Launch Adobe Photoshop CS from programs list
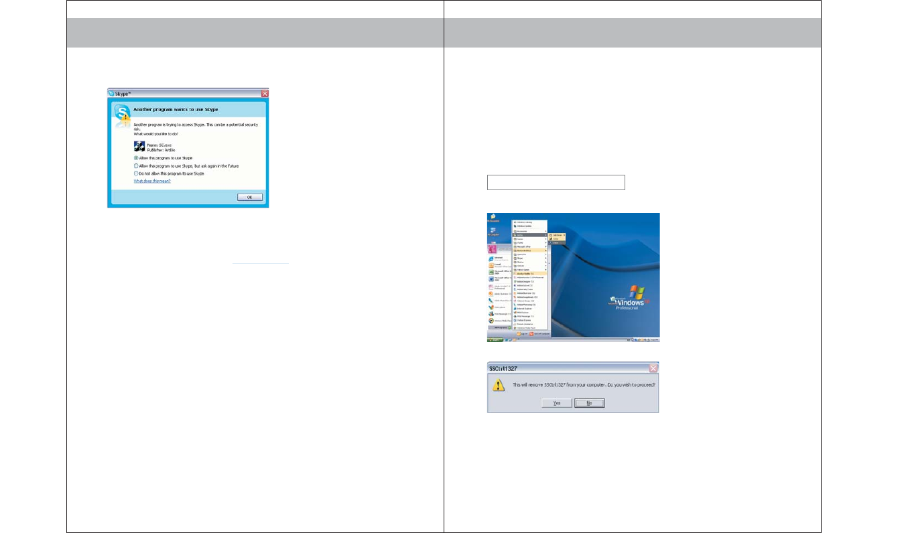The image size is (902, 533). tap(529, 305)
